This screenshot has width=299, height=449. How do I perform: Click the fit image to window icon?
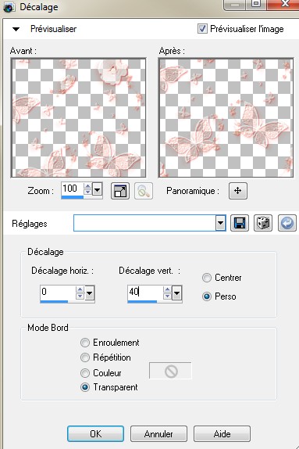click(x=120, y=191)
